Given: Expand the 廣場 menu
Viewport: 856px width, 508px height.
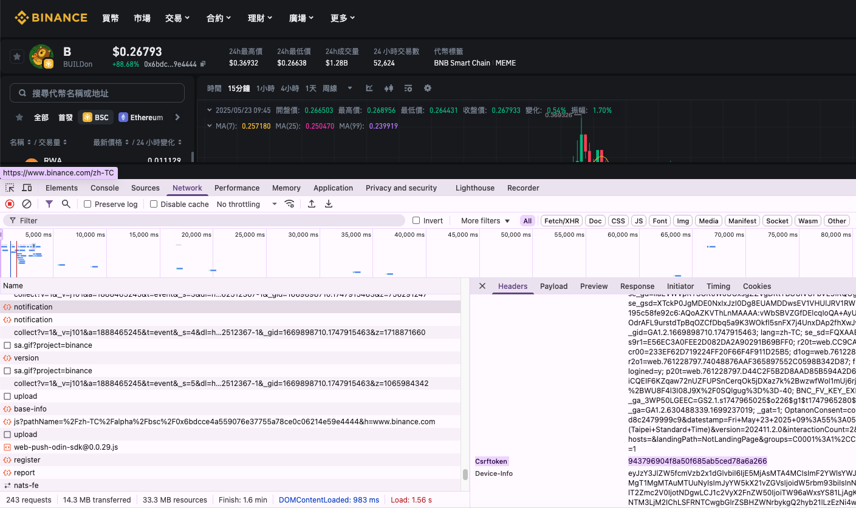Looking at the screenshot, I should (x=301, y=18).
